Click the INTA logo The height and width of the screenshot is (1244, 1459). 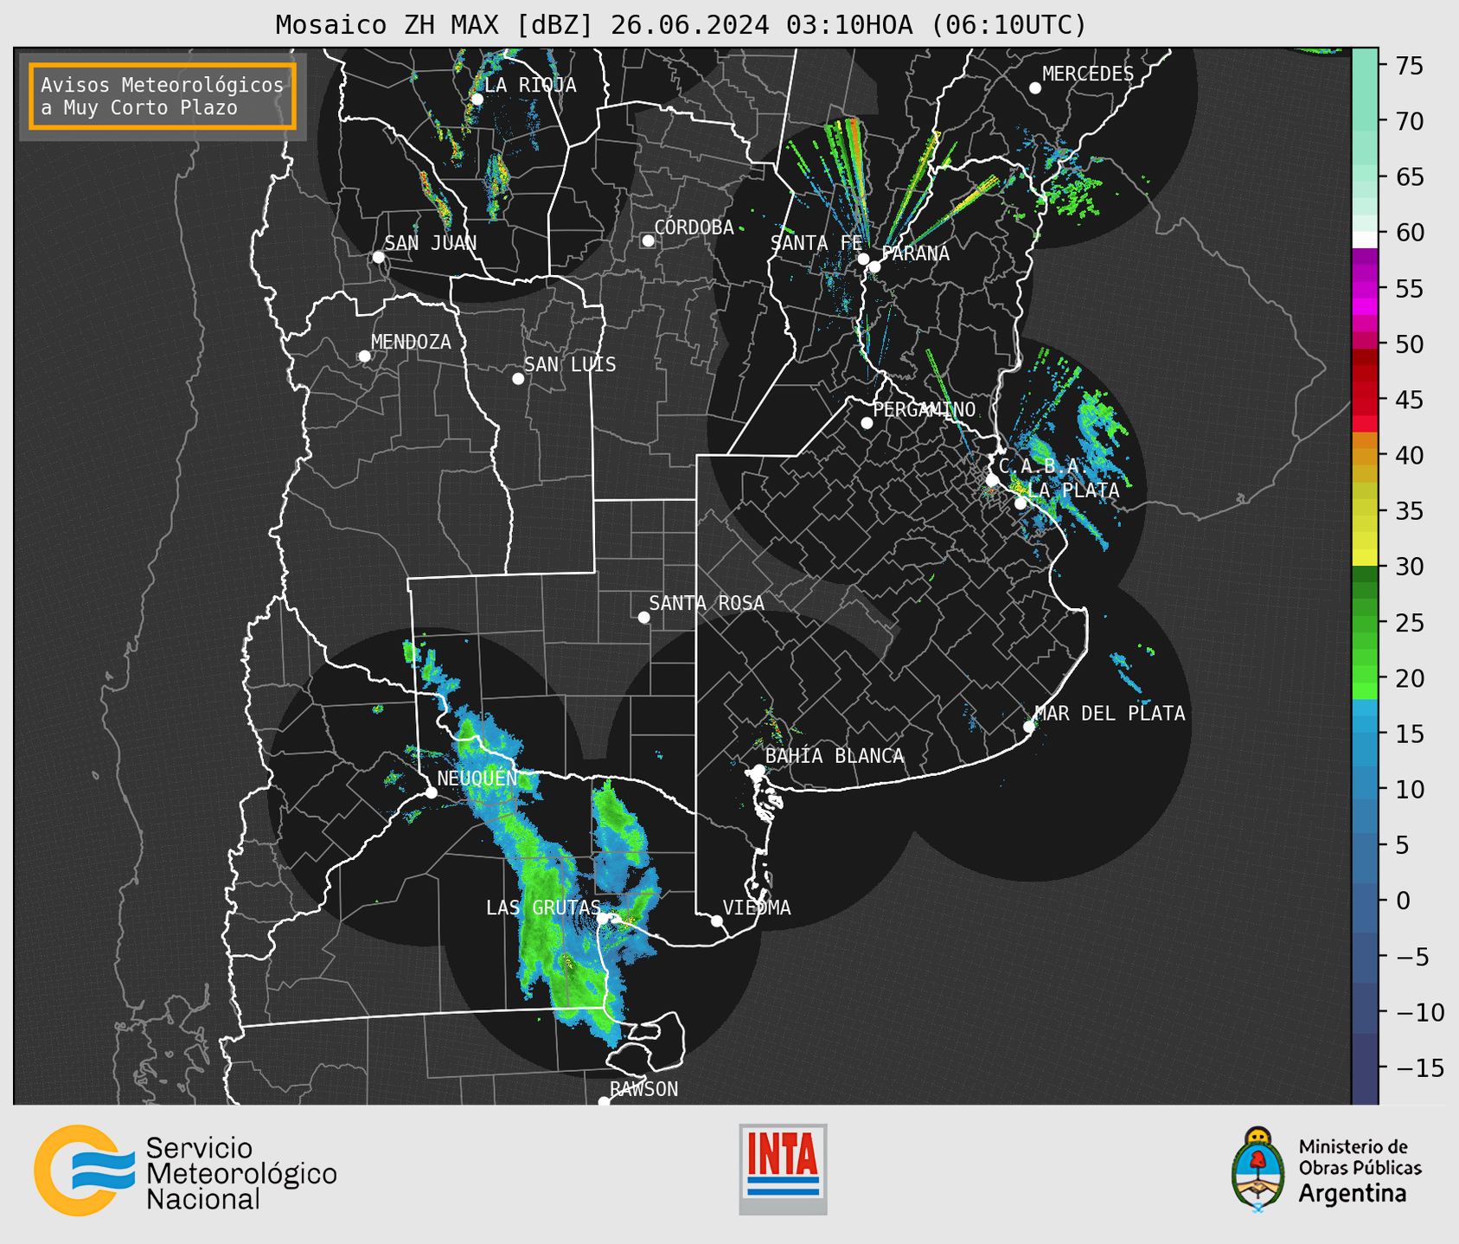[x=783, y=1169]
